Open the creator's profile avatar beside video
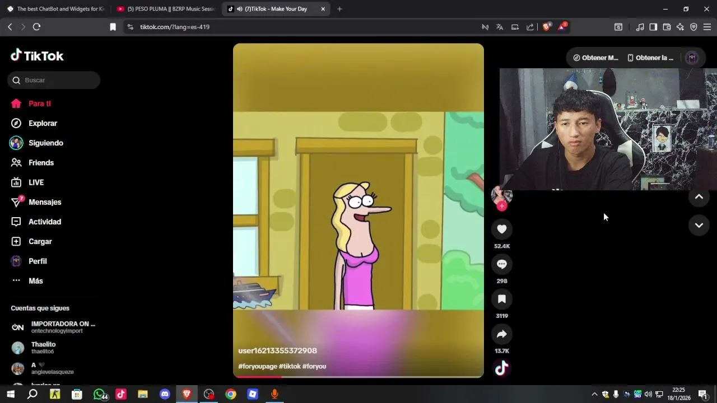Screen dimensions: 717x403 [x=502, y=194]
